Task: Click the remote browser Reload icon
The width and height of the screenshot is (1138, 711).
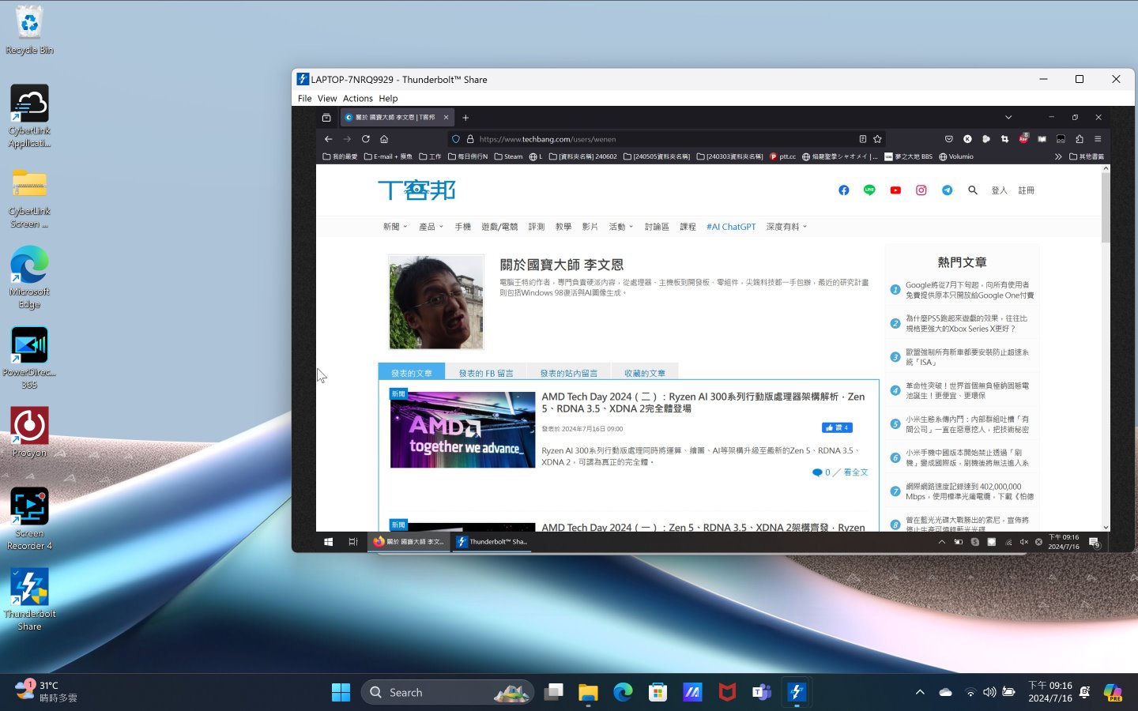Action: (366, 139)
